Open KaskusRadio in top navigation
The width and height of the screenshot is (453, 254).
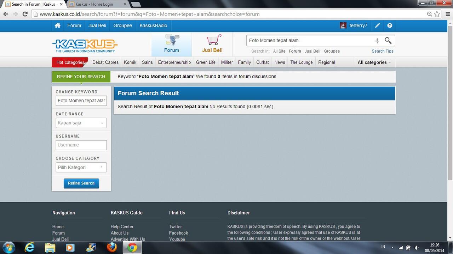[153, 26]
